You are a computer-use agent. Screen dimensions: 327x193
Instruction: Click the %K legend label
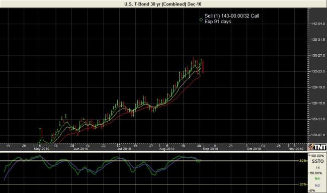pyautogui.click(x=317, y=178)
